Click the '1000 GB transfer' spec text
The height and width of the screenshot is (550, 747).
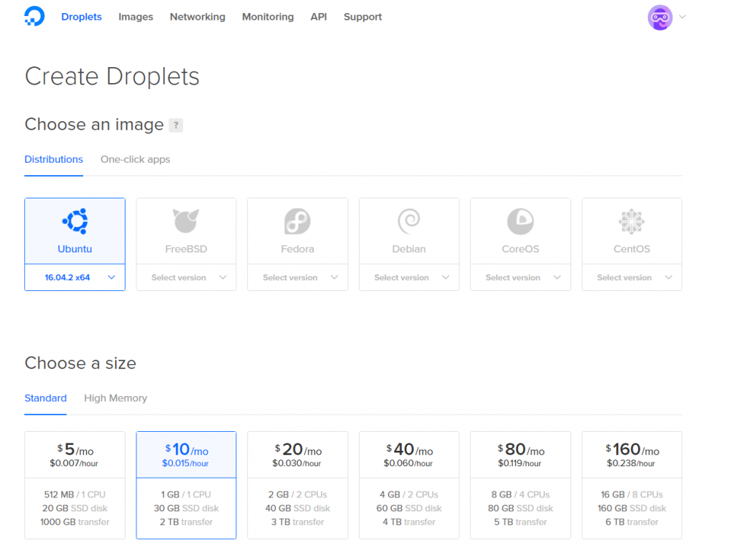point(75,522)
